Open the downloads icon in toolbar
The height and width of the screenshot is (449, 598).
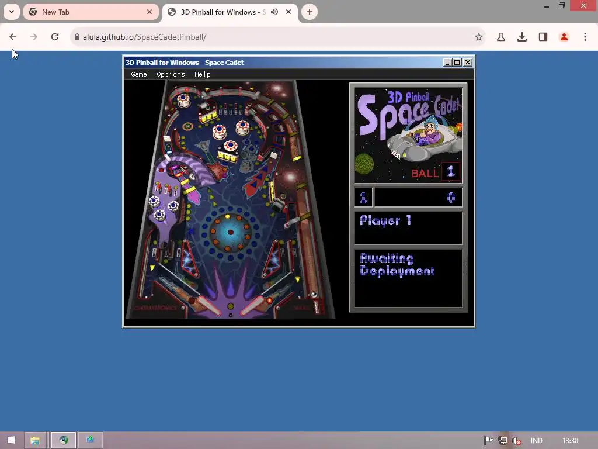point(522,37)
